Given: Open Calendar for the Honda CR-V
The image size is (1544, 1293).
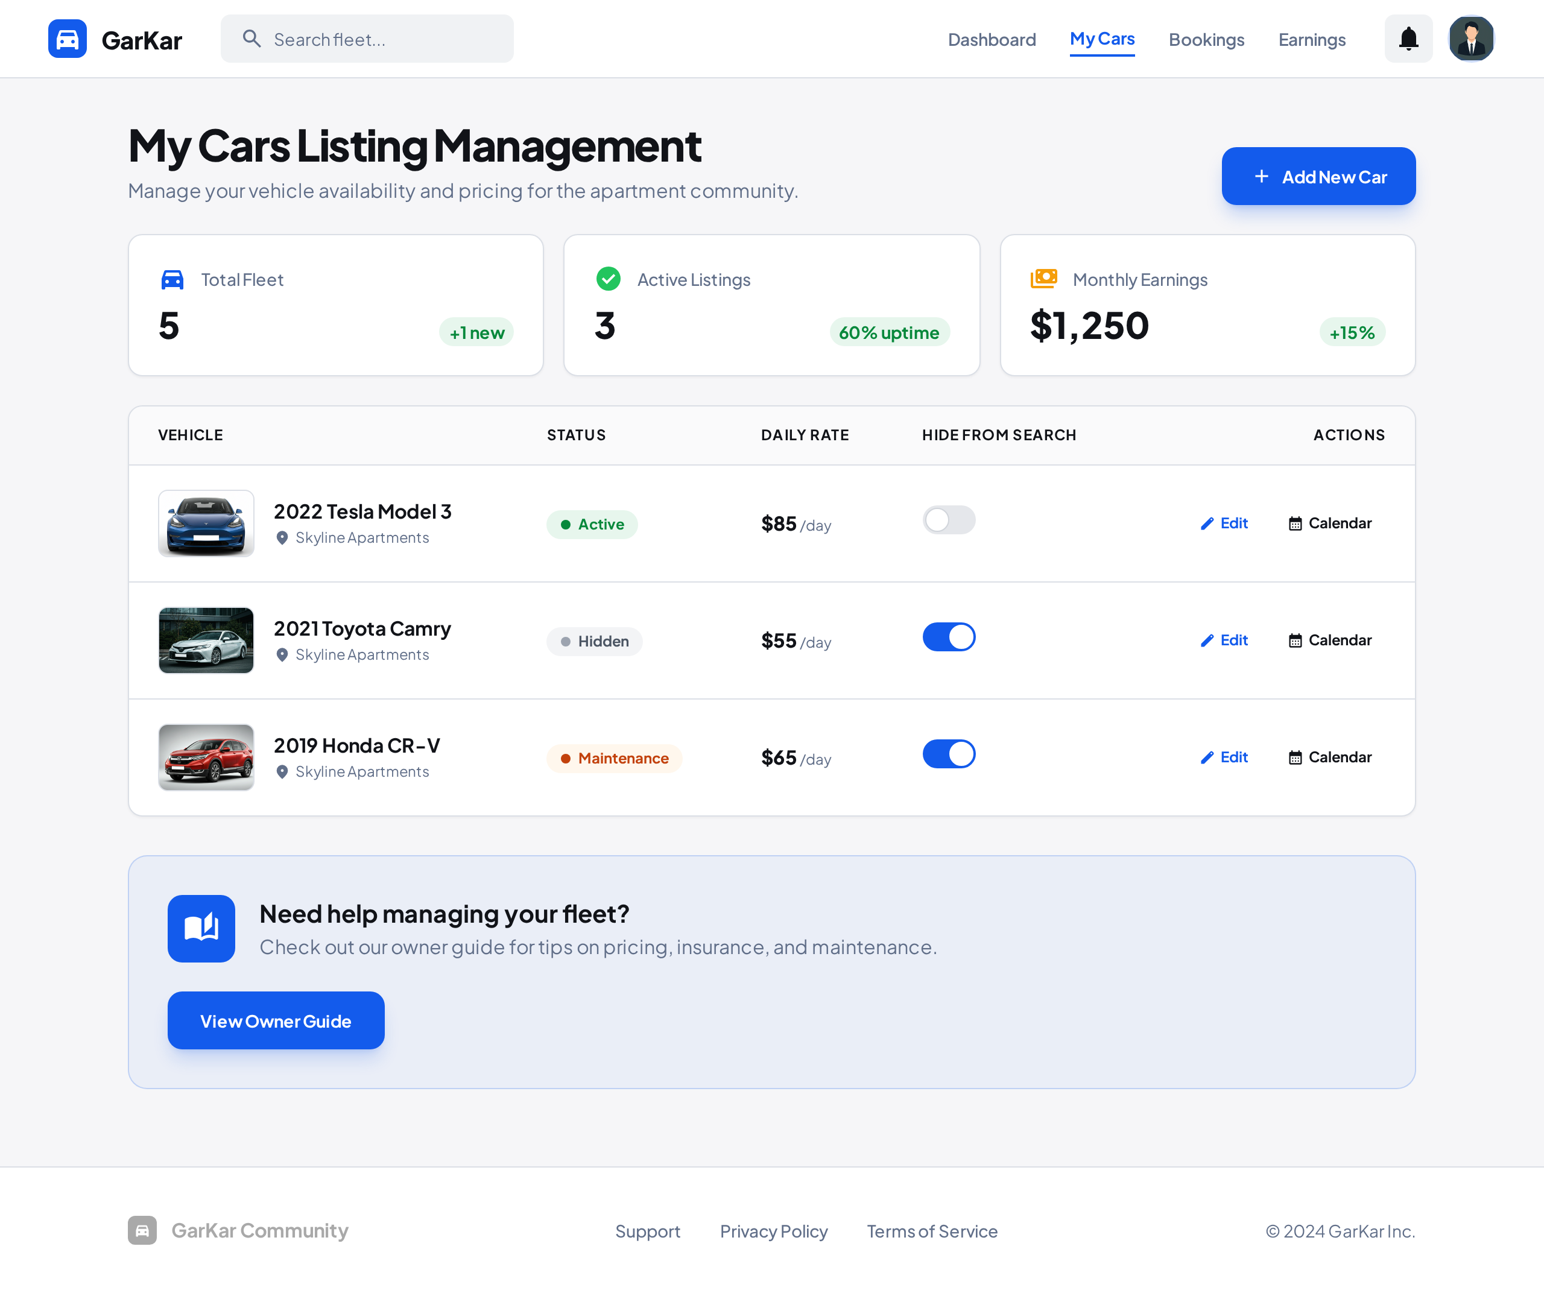Looking at the screenshot, I should (x=1329, y=757).
